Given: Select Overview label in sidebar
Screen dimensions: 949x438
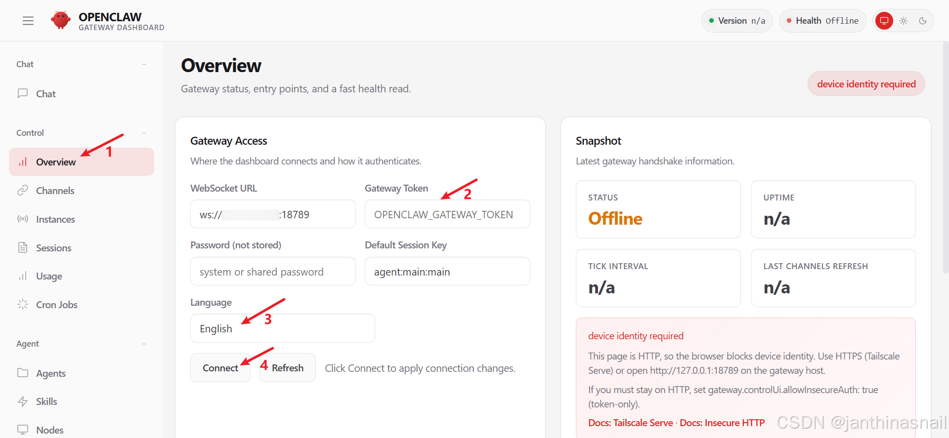Looking at the screenshot, I should (x=56, y=162).
